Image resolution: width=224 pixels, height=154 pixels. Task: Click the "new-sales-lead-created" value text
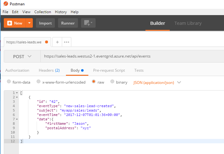point(89,106)
